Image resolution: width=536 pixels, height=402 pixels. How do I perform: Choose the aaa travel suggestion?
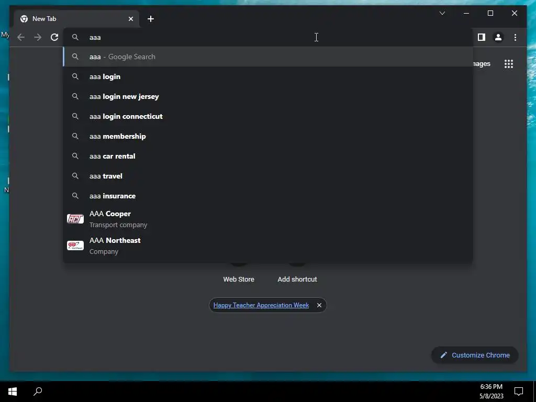click(268, 176)
